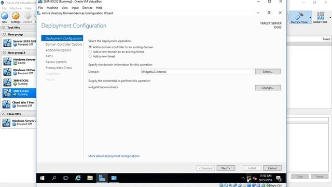Open the Global Tools dropdown arrow
Screen dimensions: 332x187
[330, 18]
